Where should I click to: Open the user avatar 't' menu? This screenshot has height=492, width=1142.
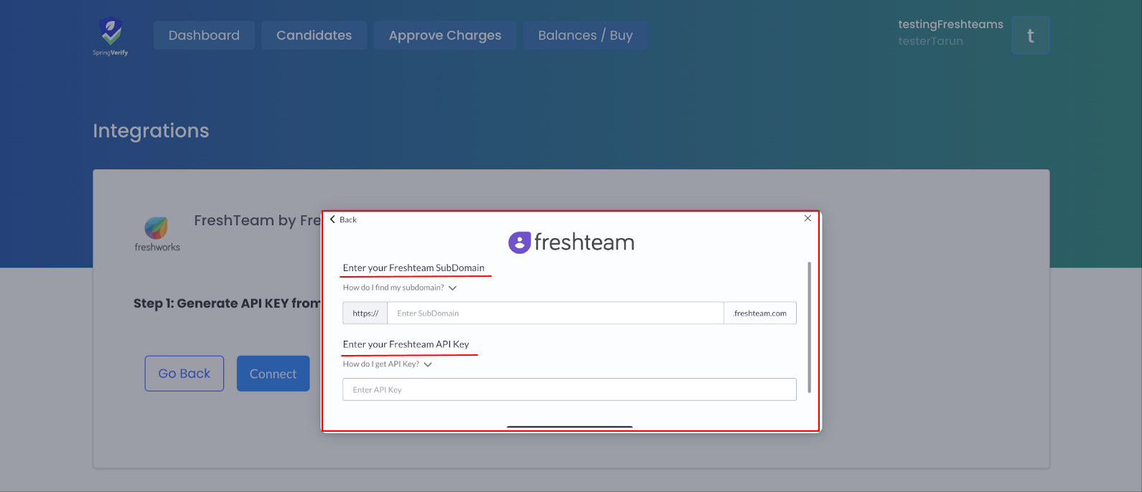coord(1030,35)
